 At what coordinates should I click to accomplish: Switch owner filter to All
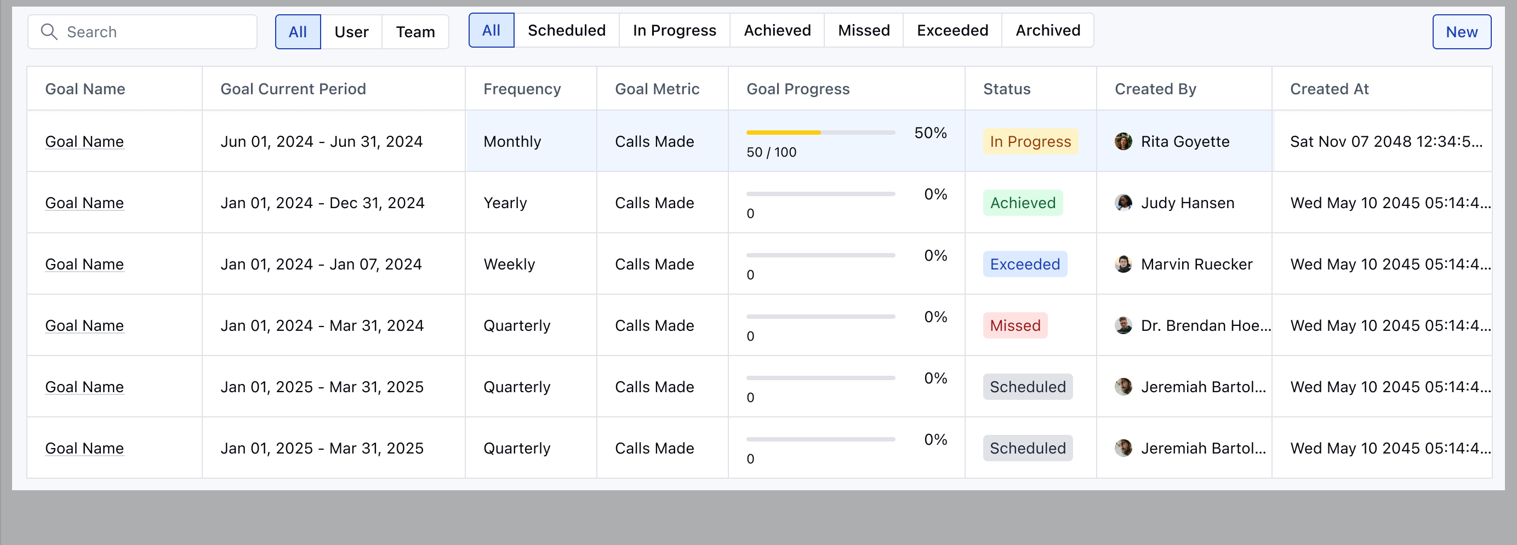point(298,32)
